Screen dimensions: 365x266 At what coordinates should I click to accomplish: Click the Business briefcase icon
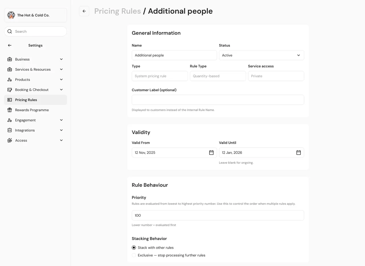[x=10, y=59]
